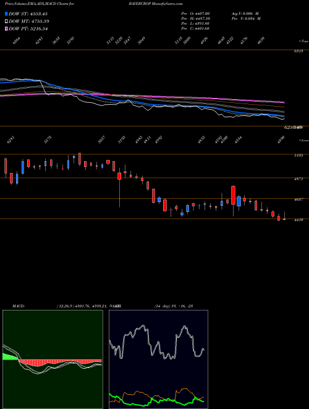Viewport: 309px width, 409px height.
Task: Click the white DOW MT legend swatch
Action: [x=6, y=21]
